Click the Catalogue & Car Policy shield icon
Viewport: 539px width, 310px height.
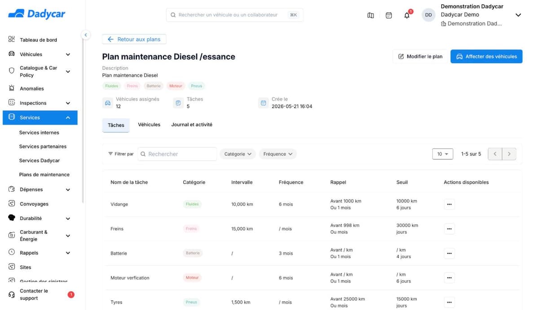pos(12,71)
